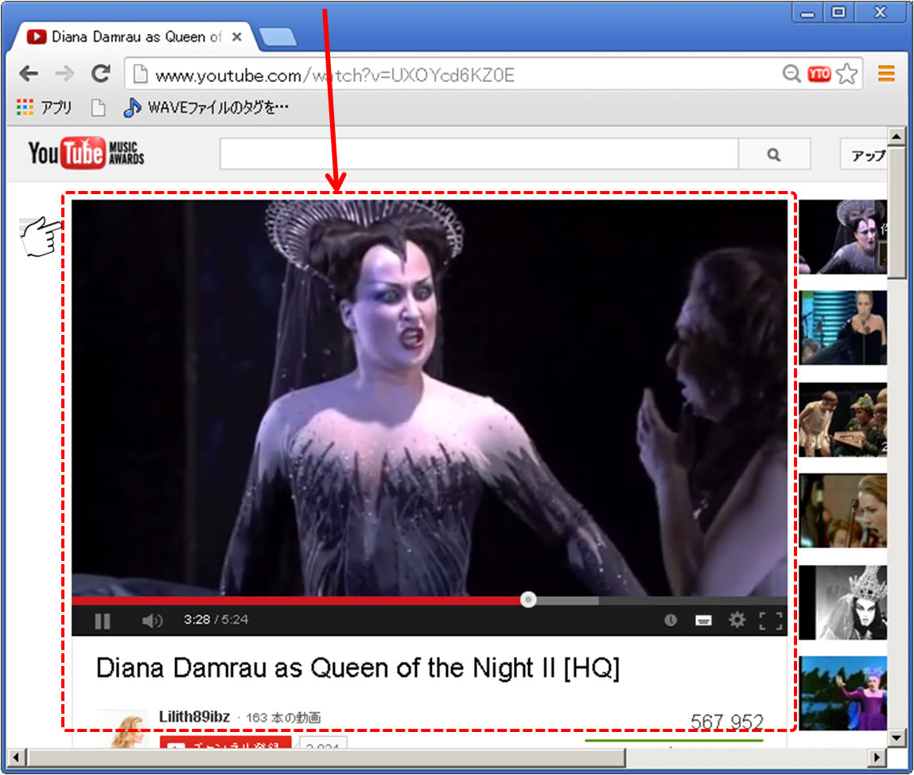The height and width of the screenshot is (775, 914).
Task: Seek using the video progress bar handle
Action: coord(528,600)
